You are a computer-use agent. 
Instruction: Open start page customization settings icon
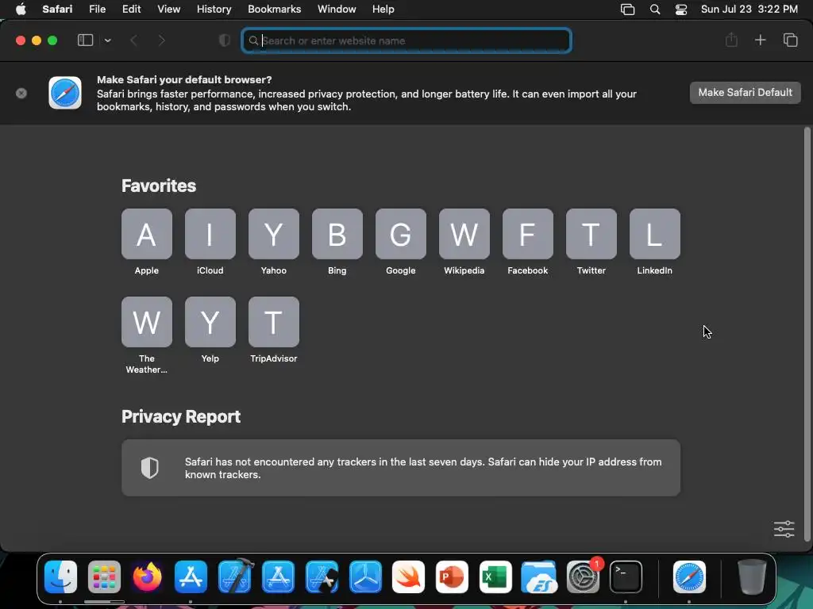pyautogui.click(x=784, y=529)
